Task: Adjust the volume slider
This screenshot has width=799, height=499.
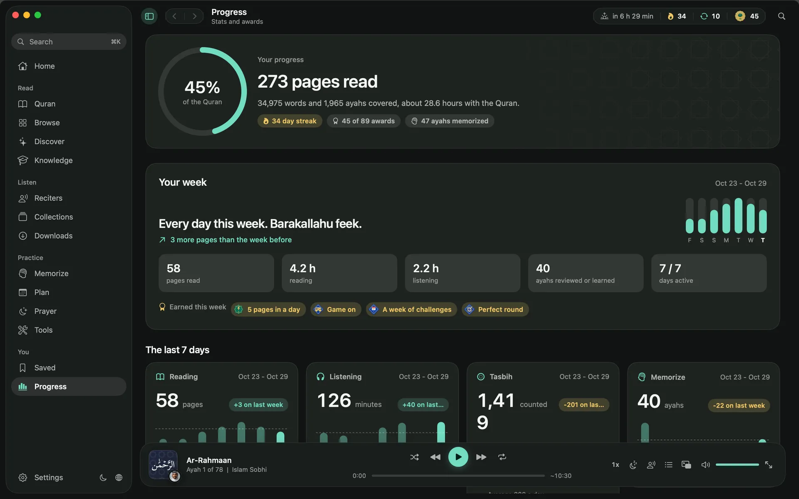Action: point(737,465)
